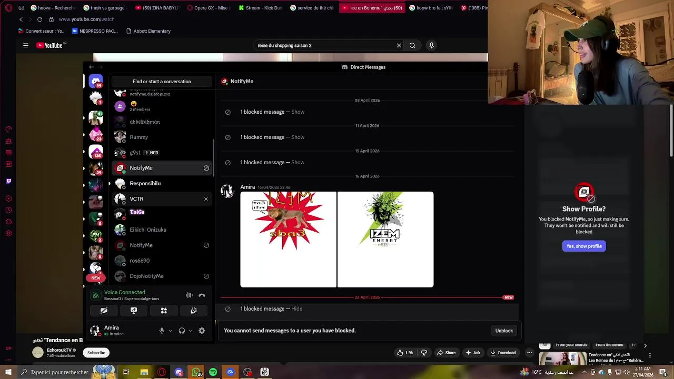Open noise suppression waveform icon
The height and width of the screenshot is (379, 674).
click(x=189, y=295)
